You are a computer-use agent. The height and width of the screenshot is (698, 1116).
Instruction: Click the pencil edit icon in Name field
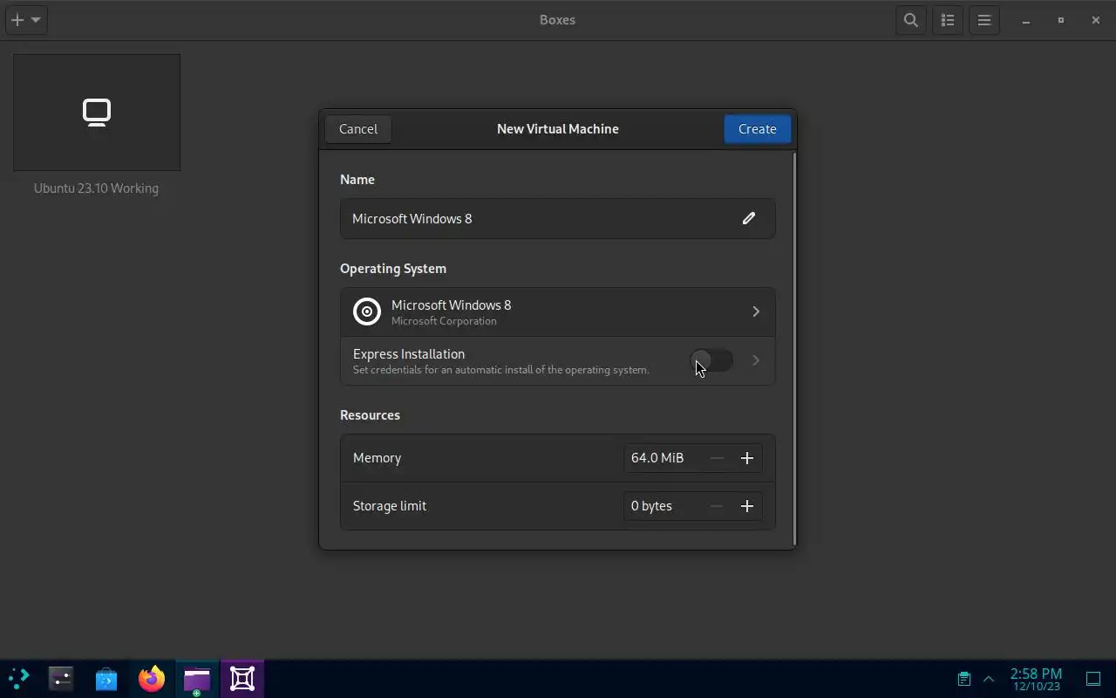[x=748, y=218]
